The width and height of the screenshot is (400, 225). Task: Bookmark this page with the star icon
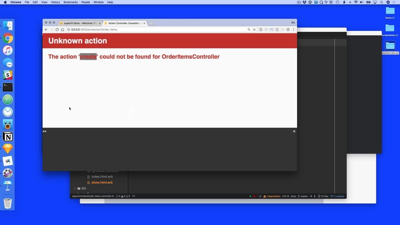point(255,29)
